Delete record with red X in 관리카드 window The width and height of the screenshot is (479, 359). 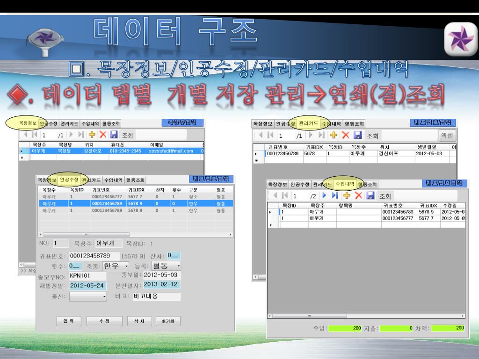[x=345, y=135]
